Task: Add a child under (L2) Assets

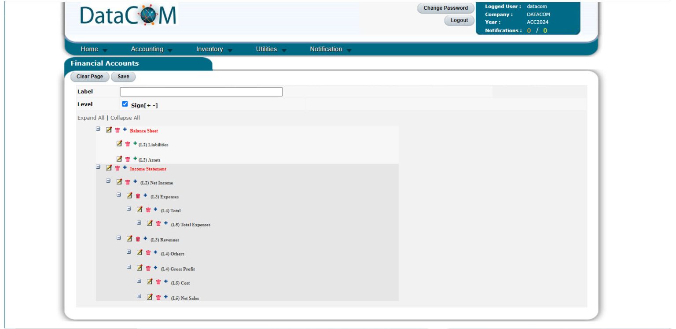Action: point(135,159)
